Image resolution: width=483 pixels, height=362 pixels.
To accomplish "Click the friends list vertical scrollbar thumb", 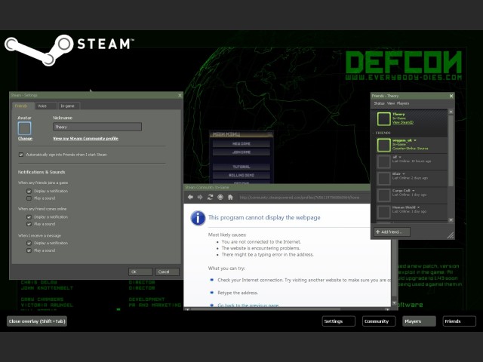I will tap(451, 151).
